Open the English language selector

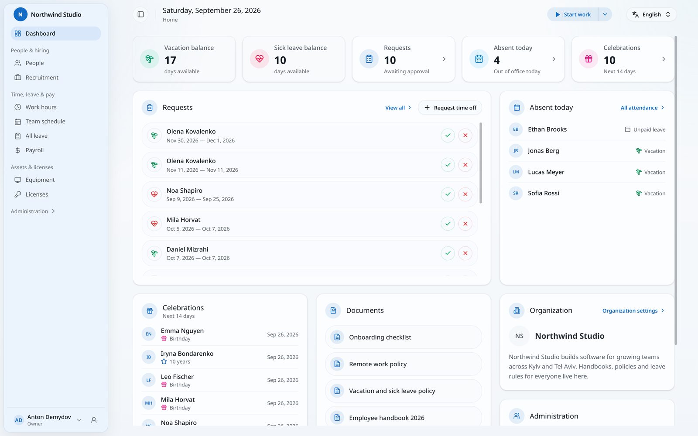[x=652, y=14]
